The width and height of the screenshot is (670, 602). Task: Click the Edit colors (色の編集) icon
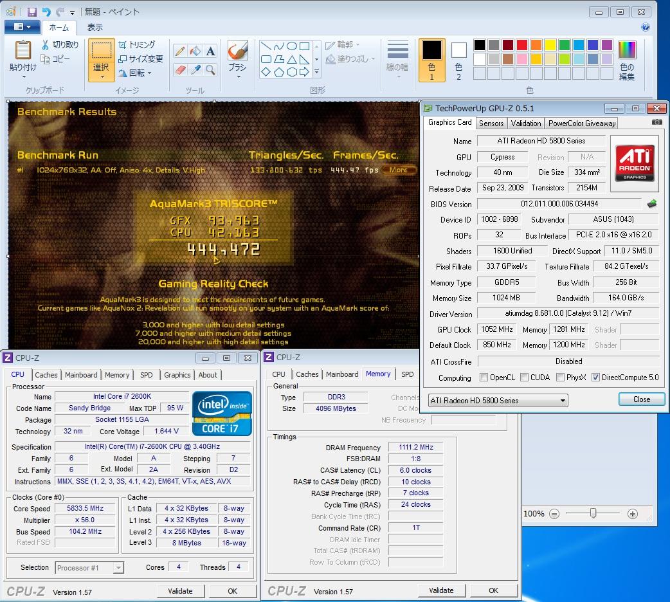pos(627,60)
